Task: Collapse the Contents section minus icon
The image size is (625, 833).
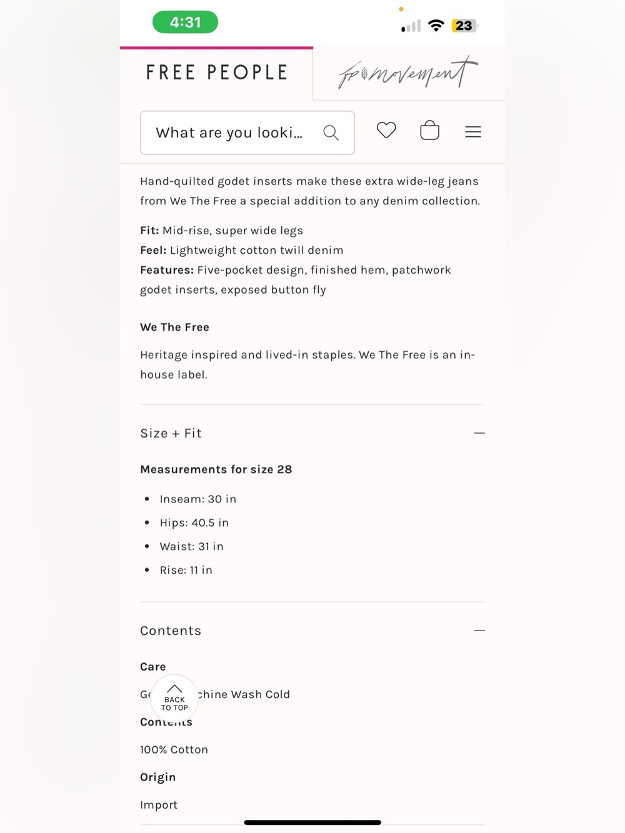Action: click(x=479, y=631)
